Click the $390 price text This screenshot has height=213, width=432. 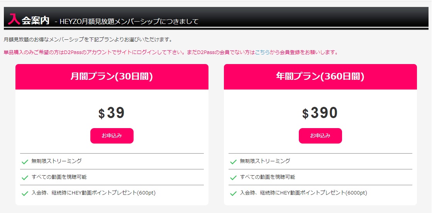coord(320,113)
